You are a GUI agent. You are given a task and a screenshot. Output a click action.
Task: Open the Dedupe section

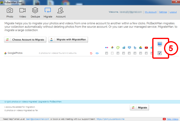click(x=35, y=13)
